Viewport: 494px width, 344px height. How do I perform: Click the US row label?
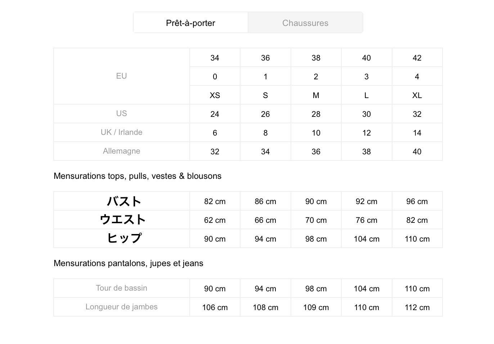122,114
